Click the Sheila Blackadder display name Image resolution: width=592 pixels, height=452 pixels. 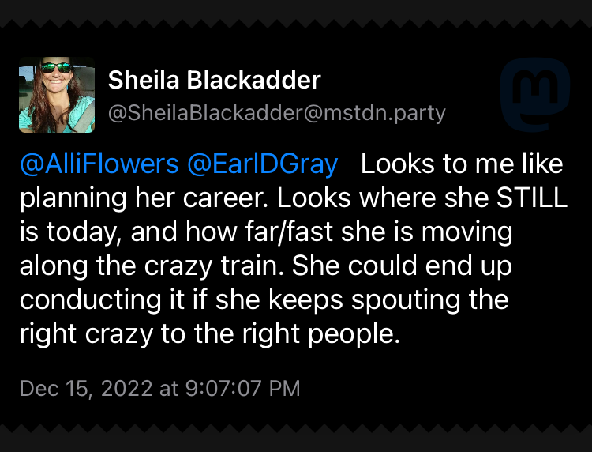pyautogui.click(x=214, y=80)
